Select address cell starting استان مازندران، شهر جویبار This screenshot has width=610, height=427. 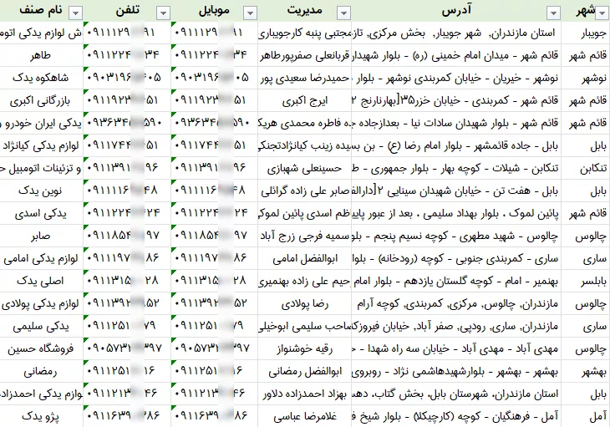tap(456, 33)
